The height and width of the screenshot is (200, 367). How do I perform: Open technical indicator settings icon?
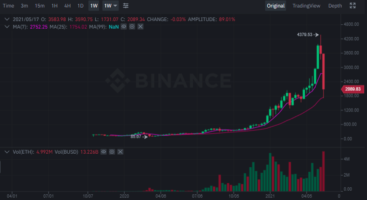(126, 6)
